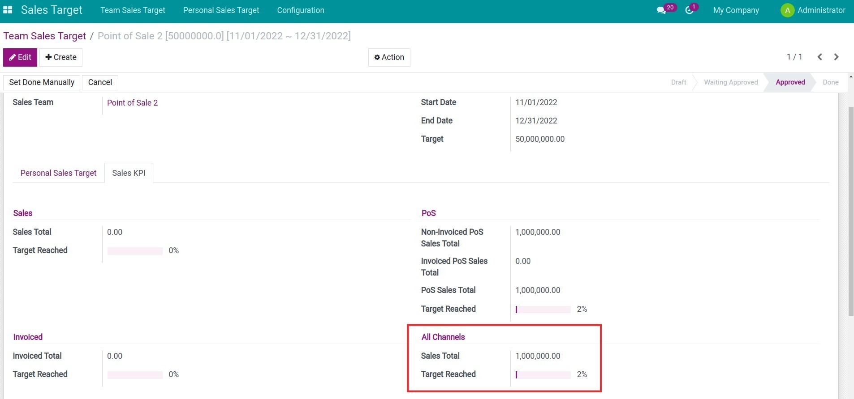Go to the previous record arrow
Screen dimensions: 854x399
click(x=819, y=57)
